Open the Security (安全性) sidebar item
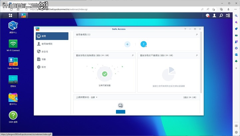This screenshot has height=136, width=240. (52, 52)
